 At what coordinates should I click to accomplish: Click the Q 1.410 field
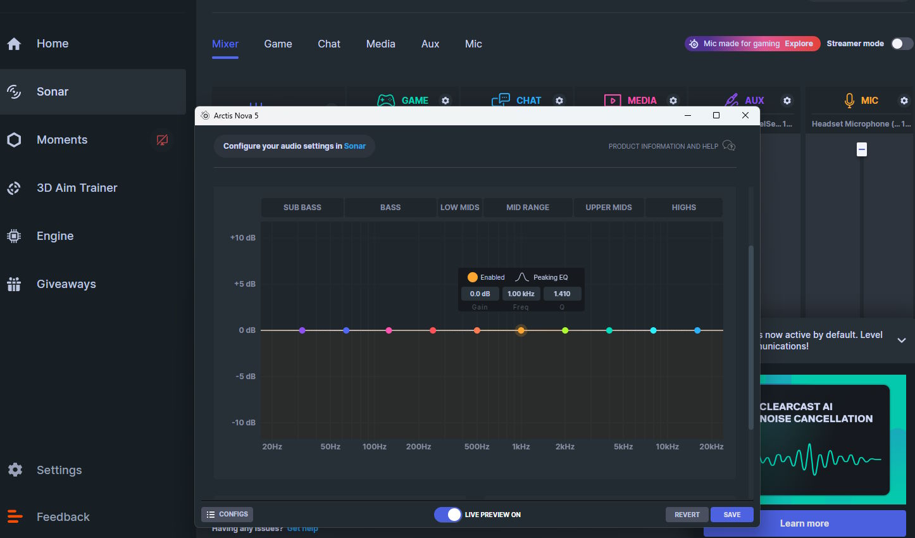pyautogui.click(x=562, y=294)
